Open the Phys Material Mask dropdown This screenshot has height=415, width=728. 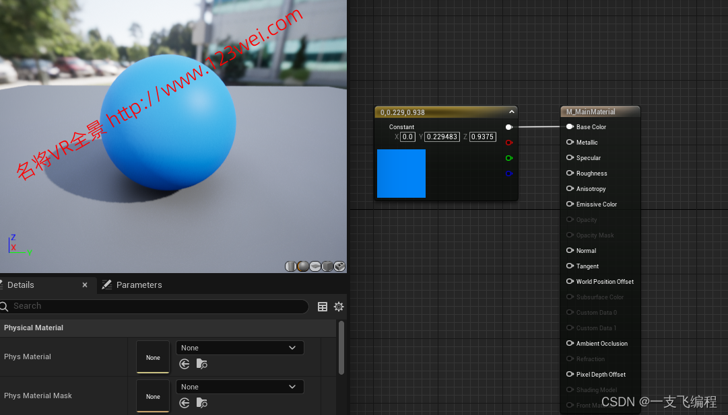pyautogui.click(x=239, y=387)
